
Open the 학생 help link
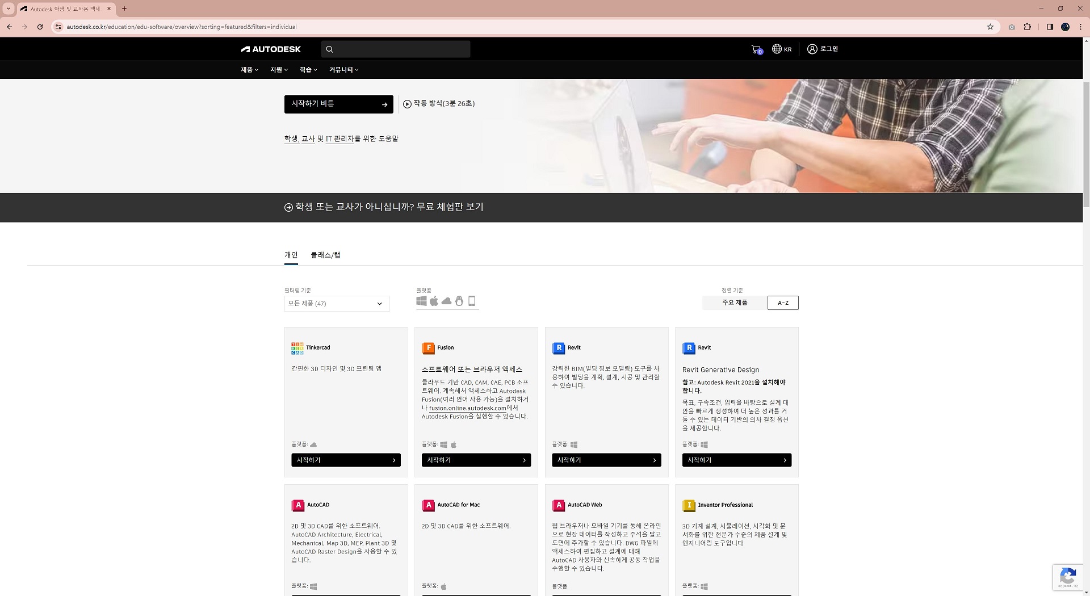pyautogui.click(x=291, y=139)
